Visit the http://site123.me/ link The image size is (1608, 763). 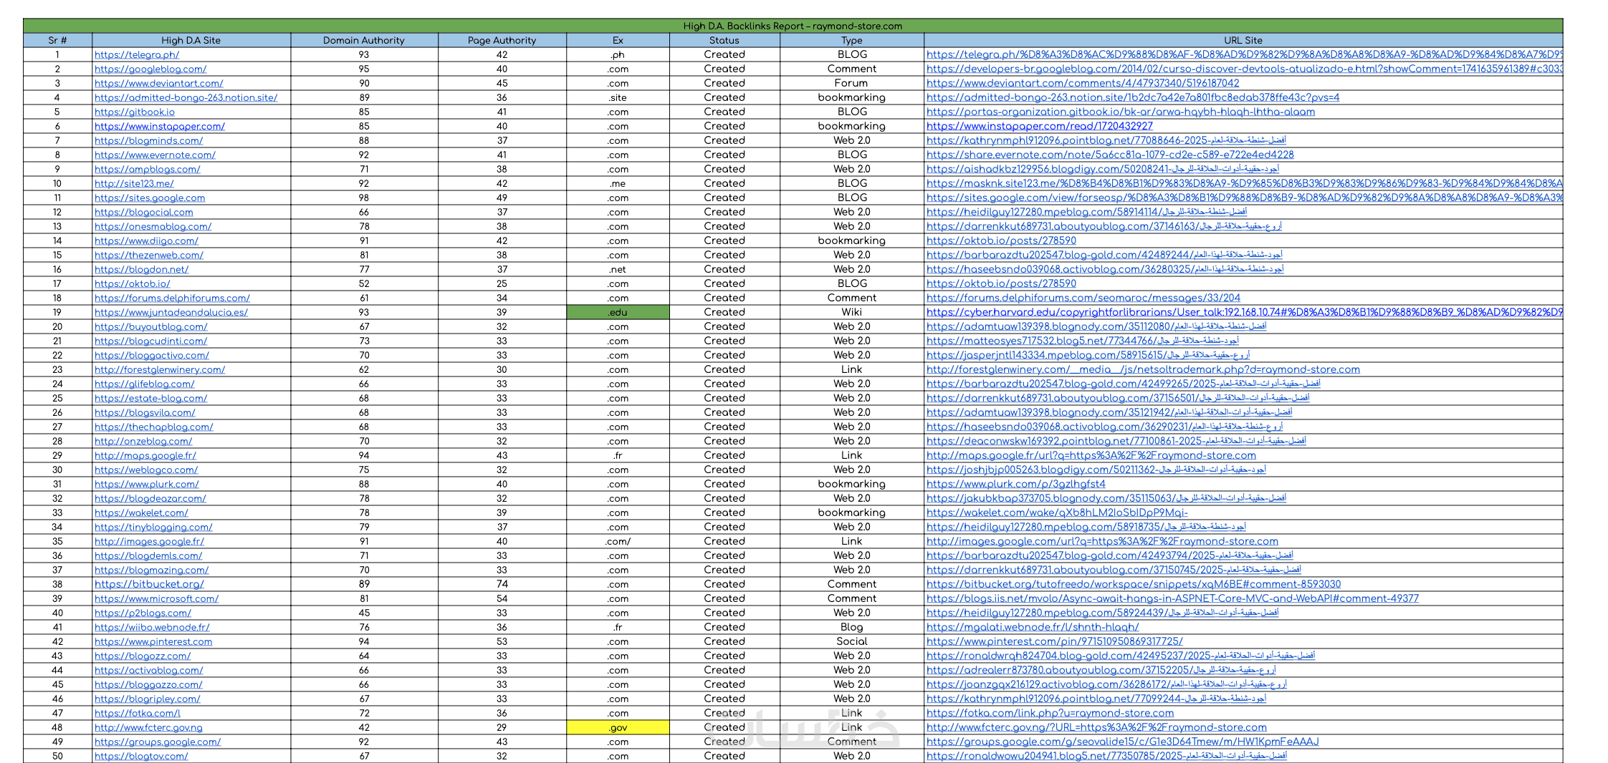[134, 183]
